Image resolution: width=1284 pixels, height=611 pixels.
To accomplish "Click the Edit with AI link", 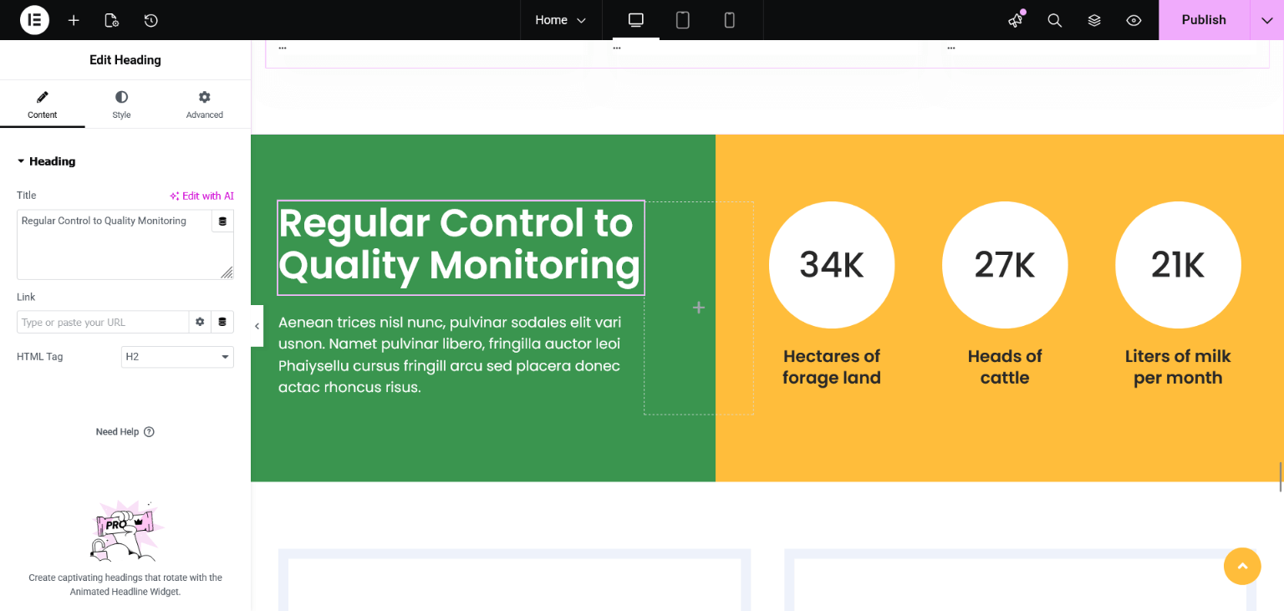I will (x=201, y=196).
